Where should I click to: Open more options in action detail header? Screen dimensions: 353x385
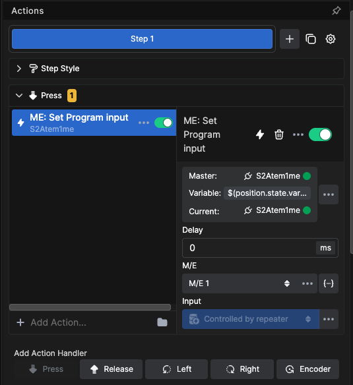(298, 134)
